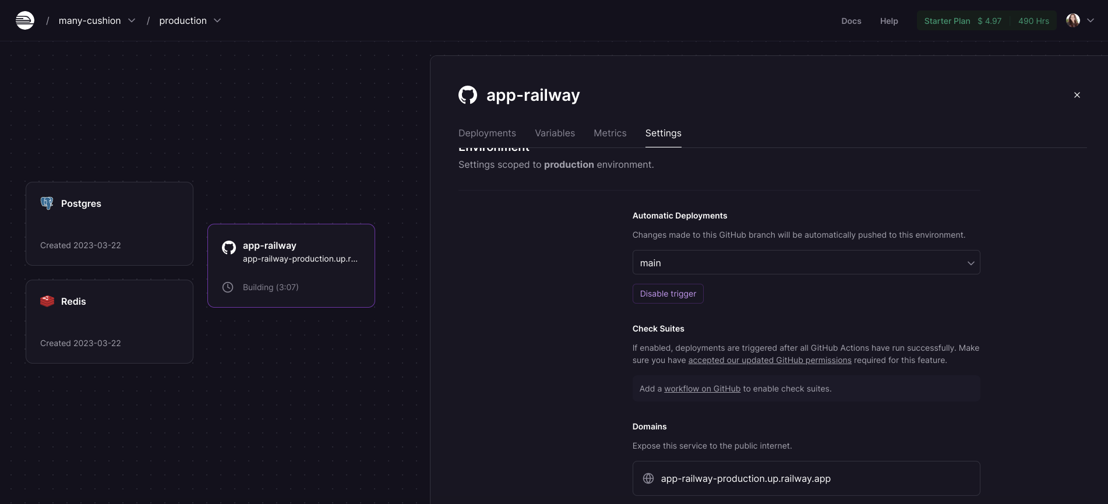Click the Disable trigger button
The image size is (1108, 504).
click(668, 294)
